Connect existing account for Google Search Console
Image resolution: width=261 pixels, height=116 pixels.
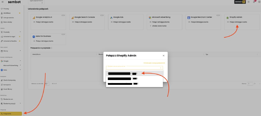pyautogui.click(x=83, y=22)
